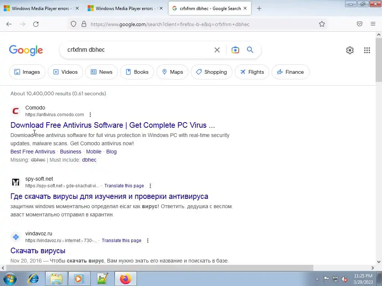Open the notepad app in taskbar

[x=102, y=279]
